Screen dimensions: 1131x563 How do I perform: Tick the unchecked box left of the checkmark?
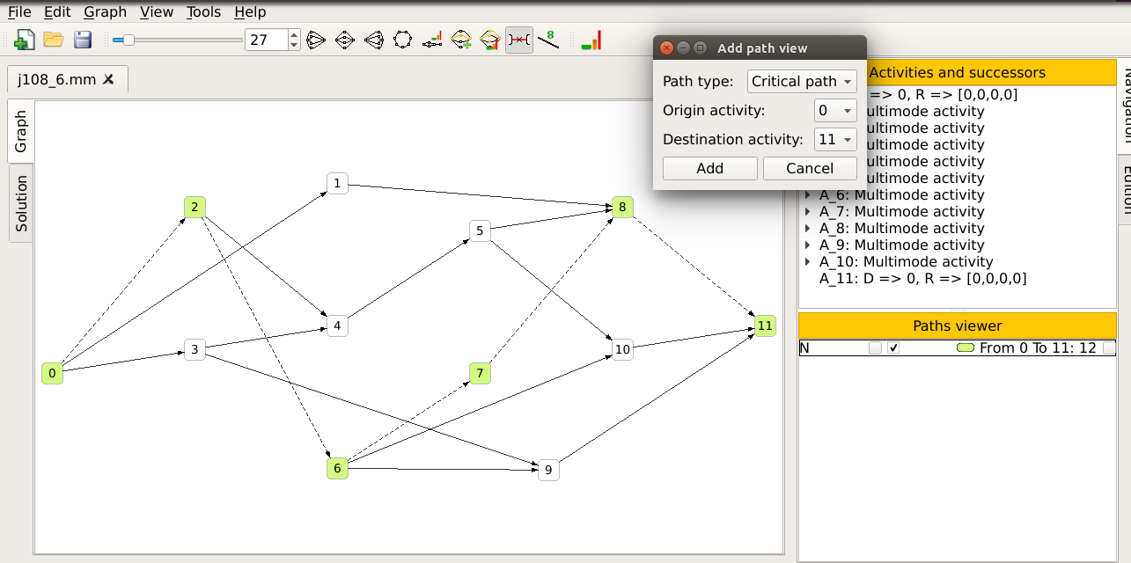[x=875, y=348]
